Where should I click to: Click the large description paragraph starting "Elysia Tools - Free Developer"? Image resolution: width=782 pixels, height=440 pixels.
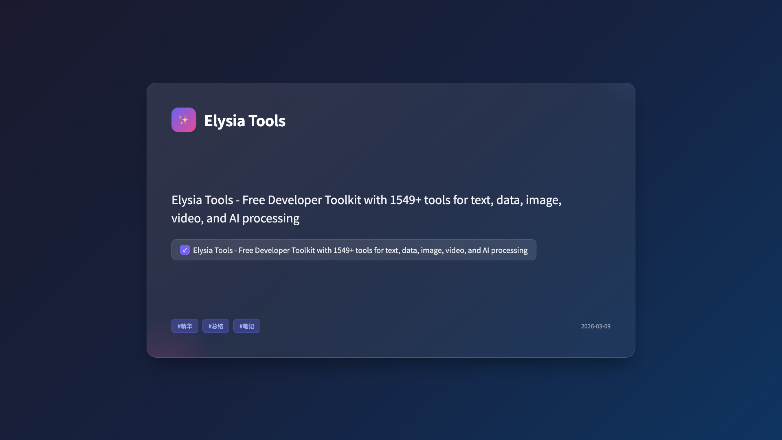click(x=367, y=209)
